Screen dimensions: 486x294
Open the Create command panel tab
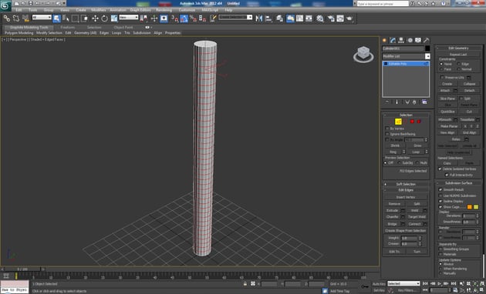point(384,40)
